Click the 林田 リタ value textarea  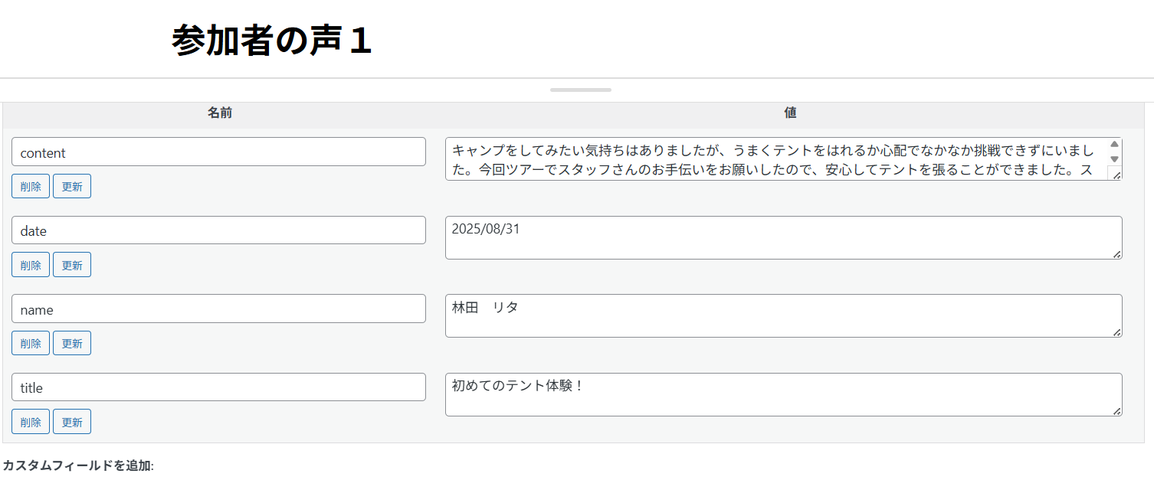[x=783, y=316]
